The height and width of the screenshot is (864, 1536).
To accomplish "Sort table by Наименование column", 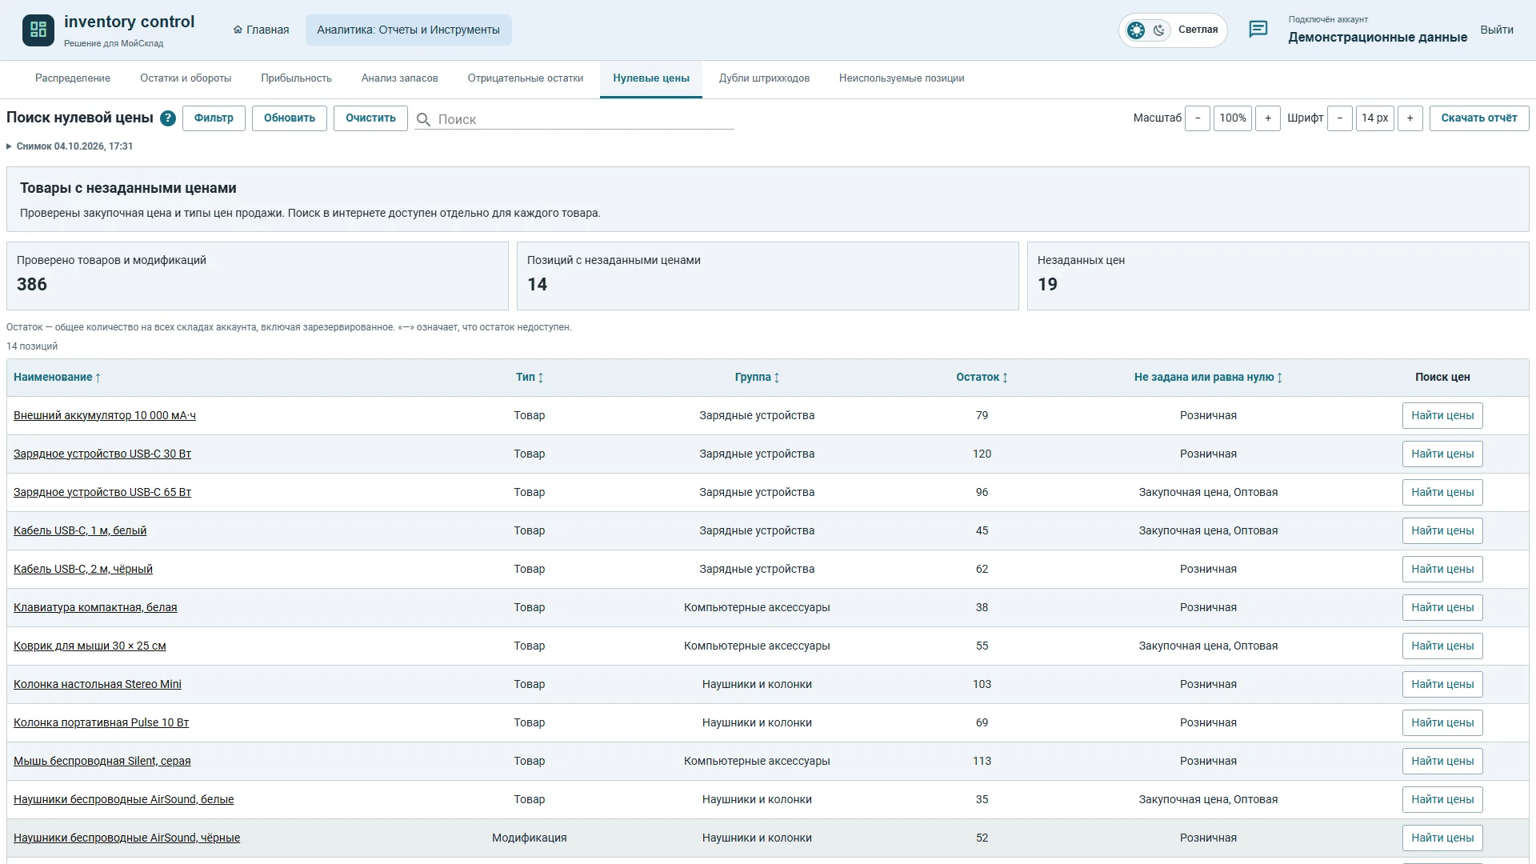I will [57, 378].
